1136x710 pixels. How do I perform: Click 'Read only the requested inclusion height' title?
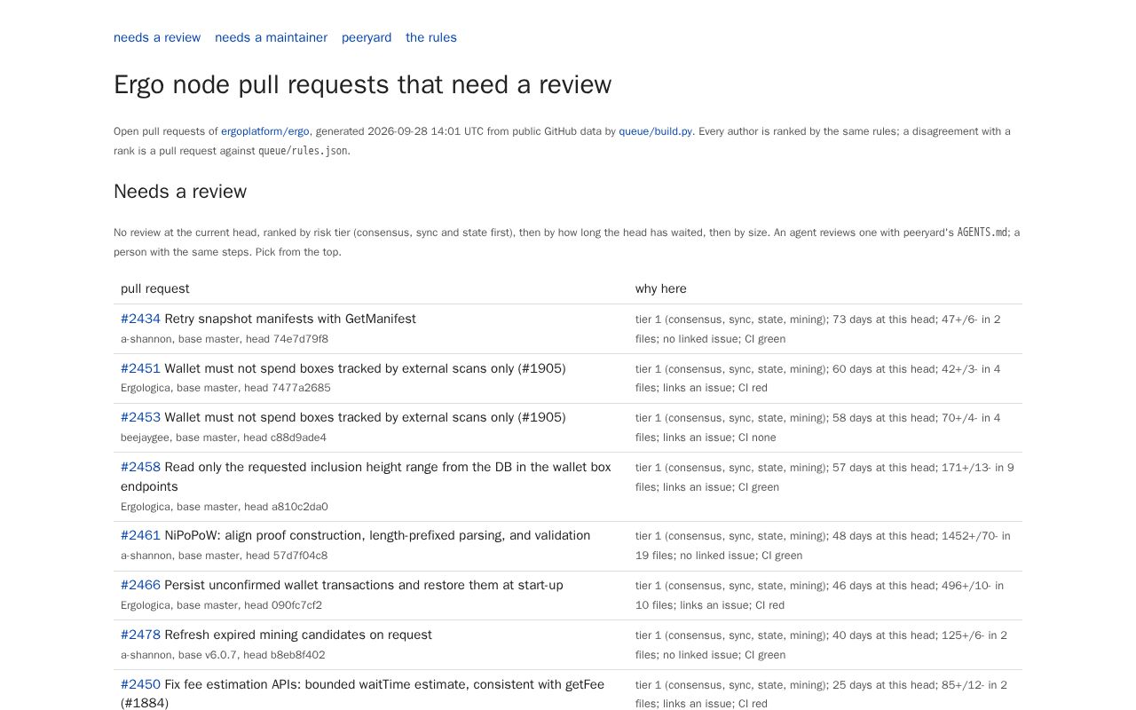(x=366, y=477)
